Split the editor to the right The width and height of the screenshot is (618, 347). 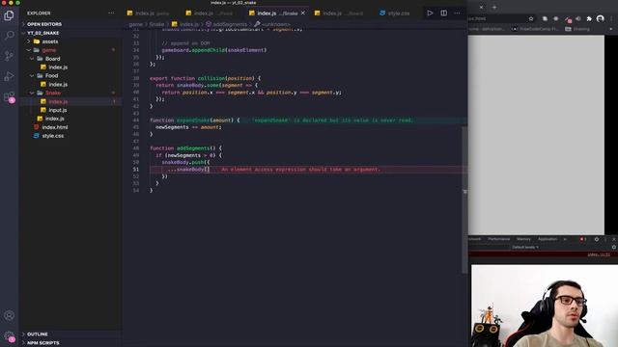tap(444, 13)
